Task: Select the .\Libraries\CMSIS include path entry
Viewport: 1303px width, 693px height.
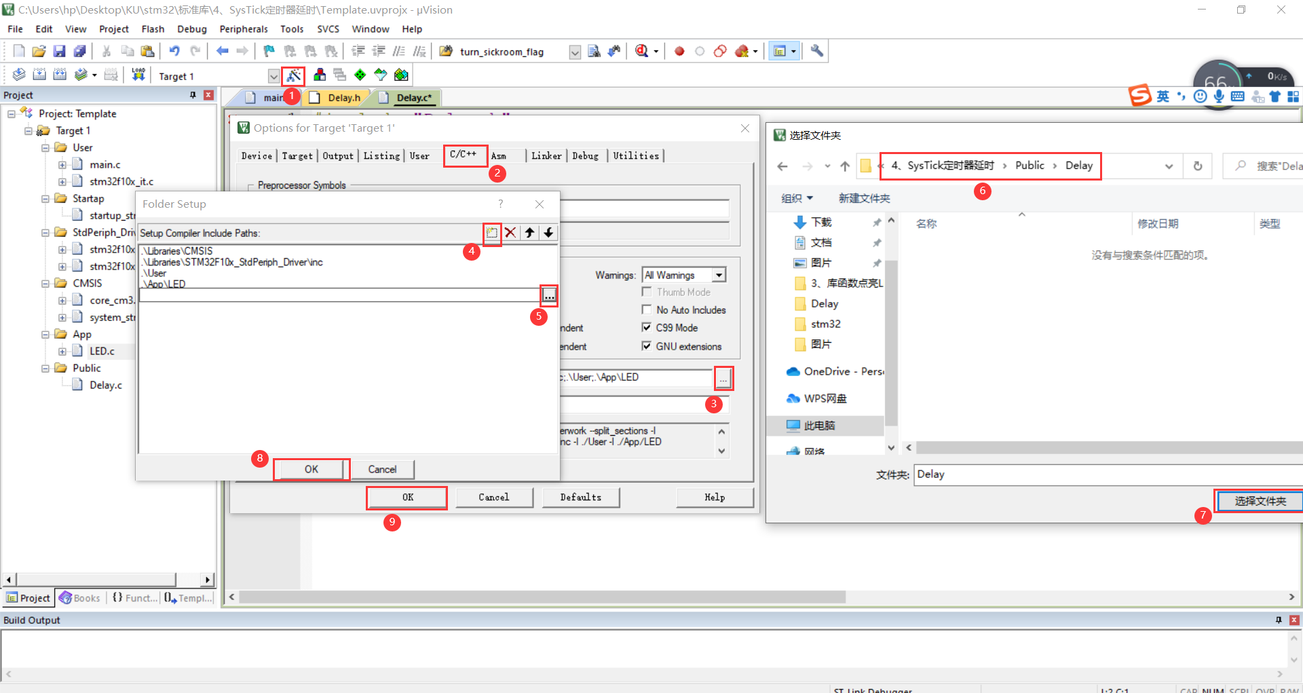Action: 178,251
